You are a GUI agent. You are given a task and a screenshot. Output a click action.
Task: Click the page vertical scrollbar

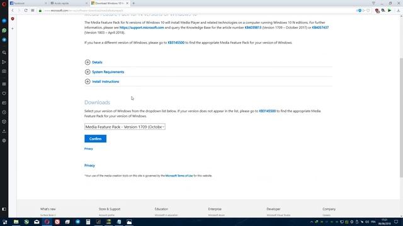401,118
